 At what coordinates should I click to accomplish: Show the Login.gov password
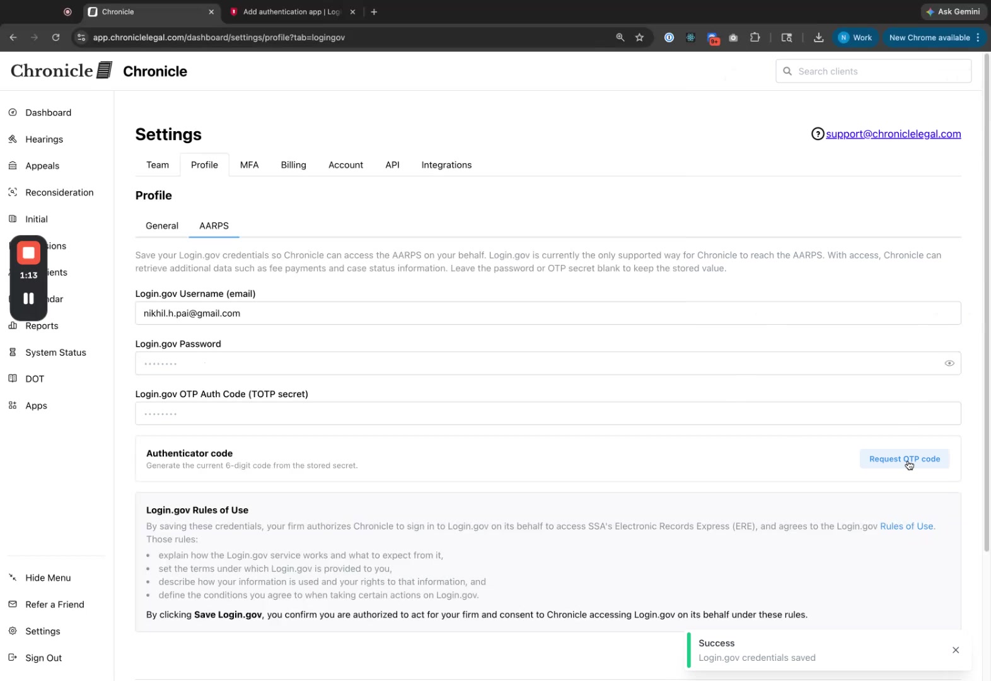(x=949, y=363)
